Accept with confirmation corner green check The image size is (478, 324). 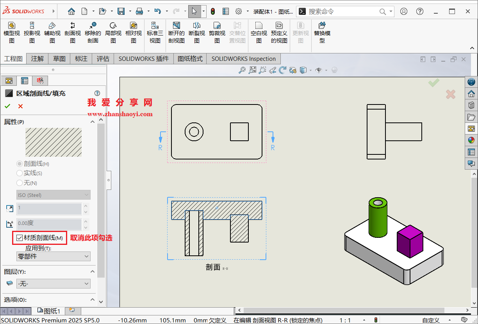[433, 82]
